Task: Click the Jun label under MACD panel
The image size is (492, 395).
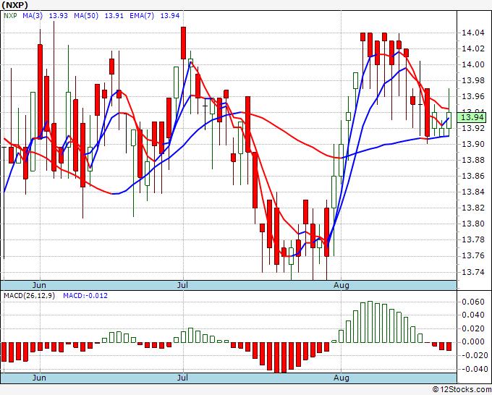Action: [39, 378]
